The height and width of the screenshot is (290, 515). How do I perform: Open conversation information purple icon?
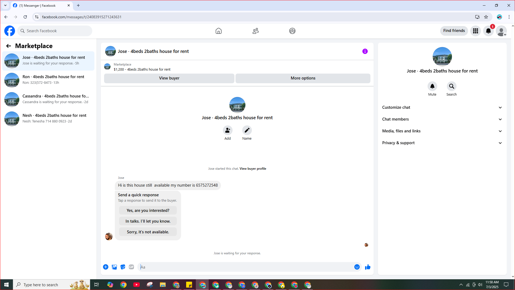pos(365,51)
